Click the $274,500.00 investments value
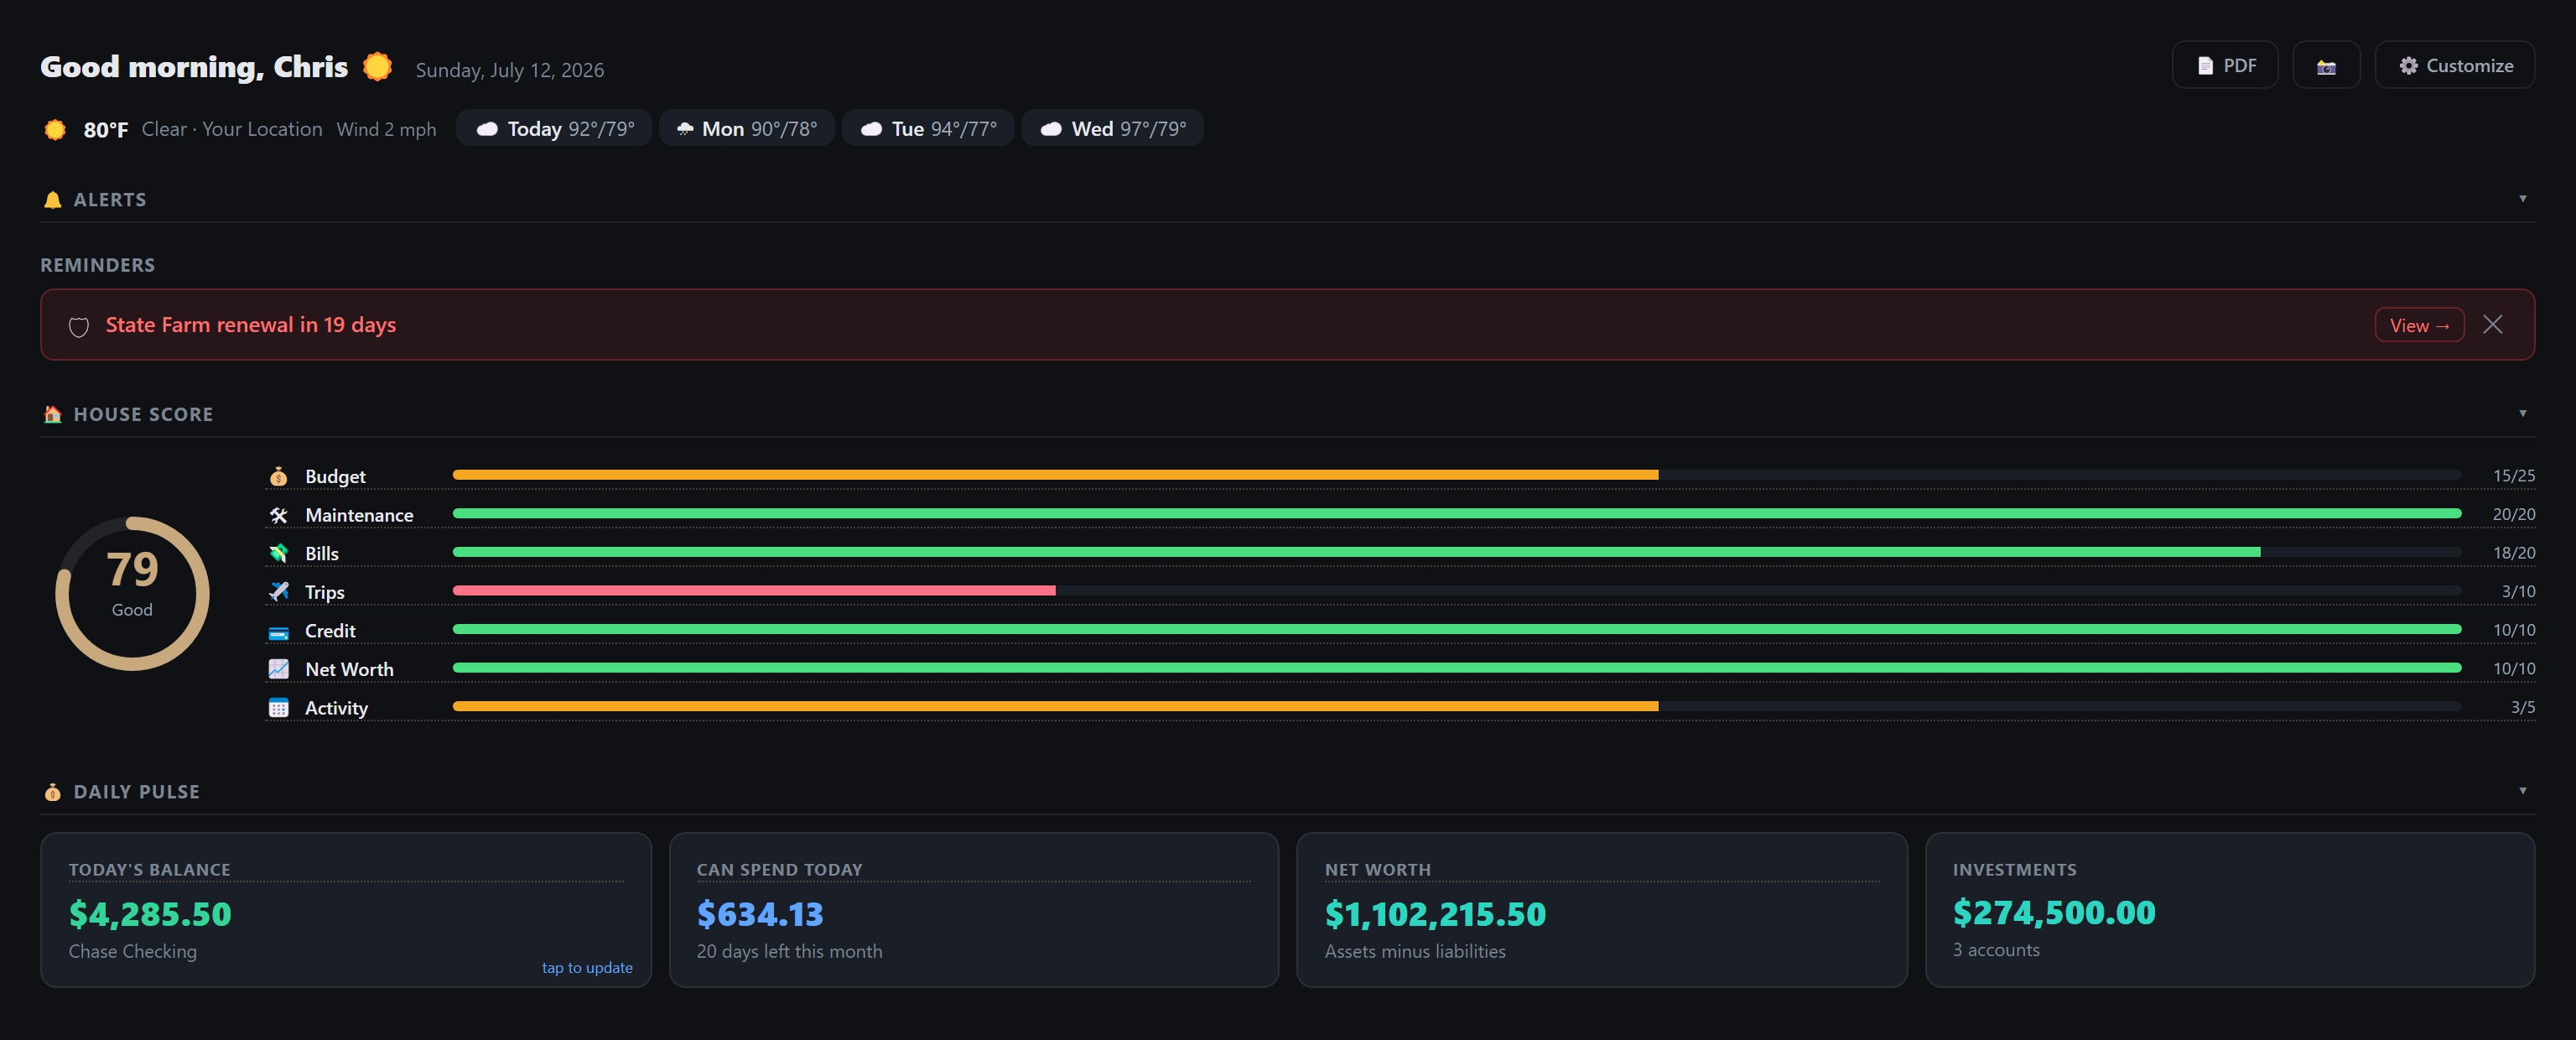This screenshot has width=2576, height=1040. [2054, 912]
